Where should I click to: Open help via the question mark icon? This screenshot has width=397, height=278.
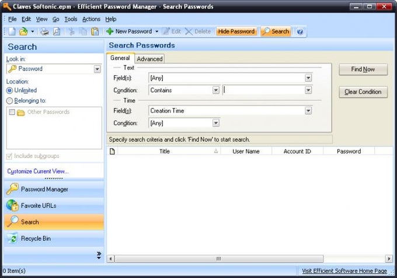pos(300,31)
